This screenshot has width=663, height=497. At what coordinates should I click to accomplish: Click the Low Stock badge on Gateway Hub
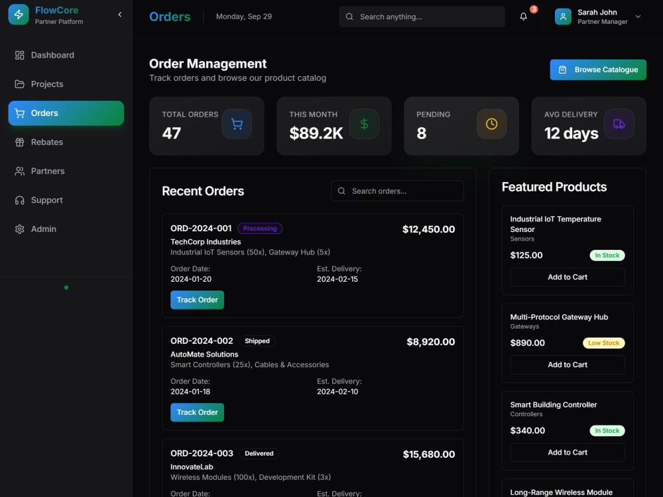pos(604,343)
